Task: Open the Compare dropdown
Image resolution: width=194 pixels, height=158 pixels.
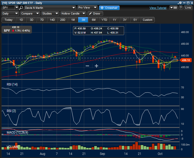Action: coord(30,14)
